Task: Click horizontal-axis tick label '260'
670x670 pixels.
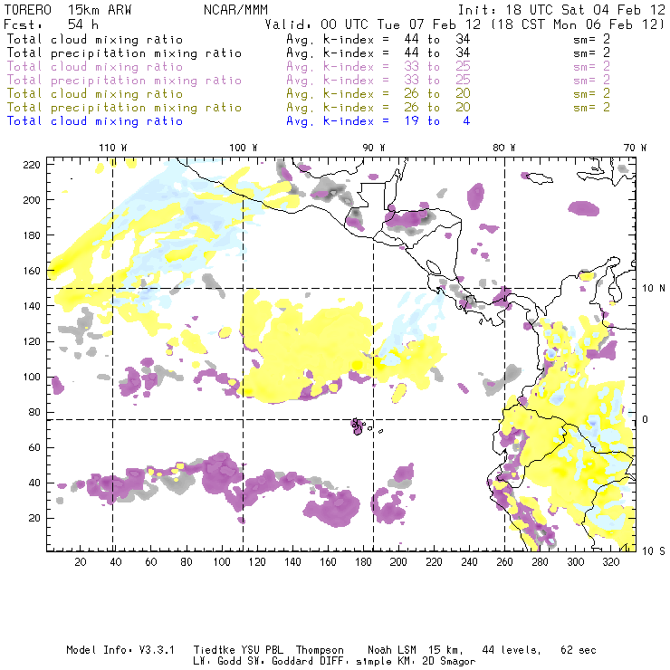Action: [x=504, y=562]
